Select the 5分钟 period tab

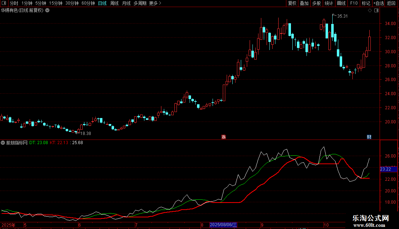(x=41, y=3)
